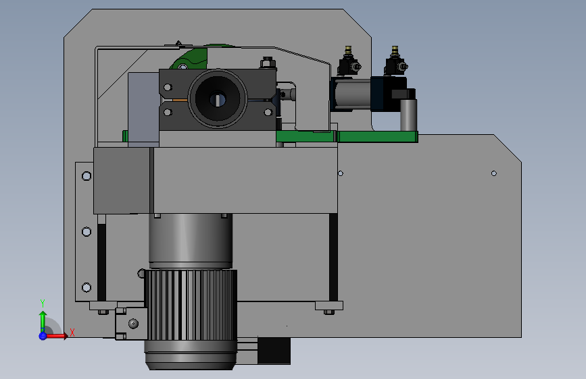The width and height of the screenshot is (586, 379).
Task: Select the hex nut above the clamp block
Action: pos(267,62)
